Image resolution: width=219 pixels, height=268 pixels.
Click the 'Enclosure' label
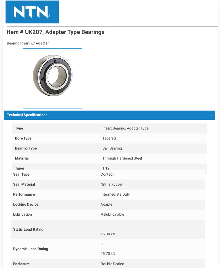(21, 264)
